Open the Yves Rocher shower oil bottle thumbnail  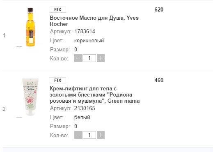[x=30, y=27]
